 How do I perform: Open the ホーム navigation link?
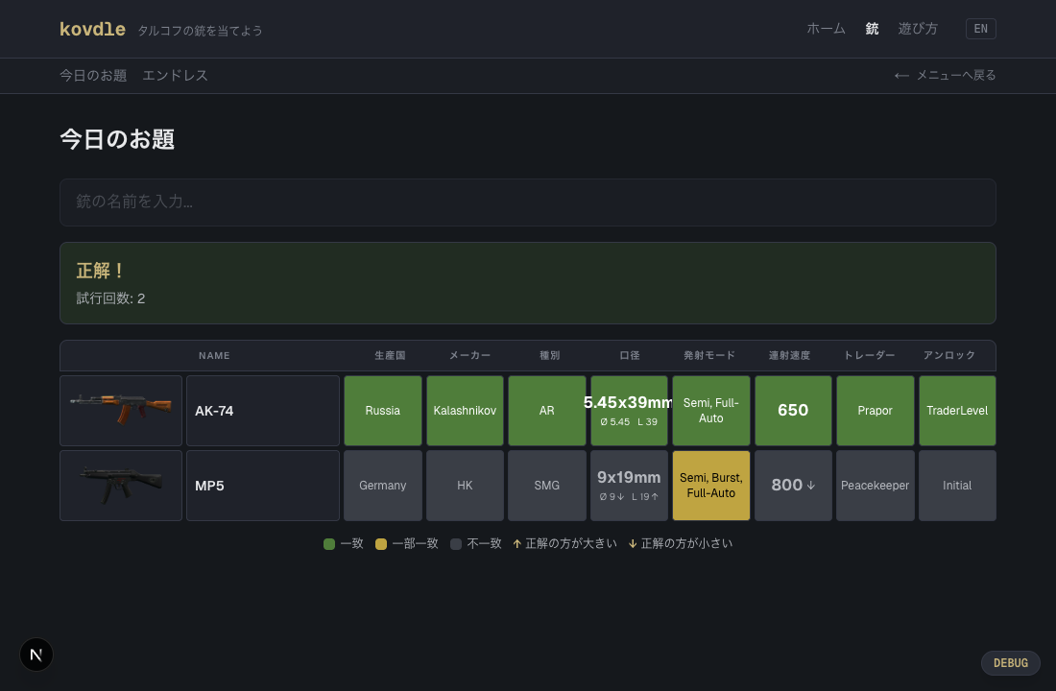826,29
